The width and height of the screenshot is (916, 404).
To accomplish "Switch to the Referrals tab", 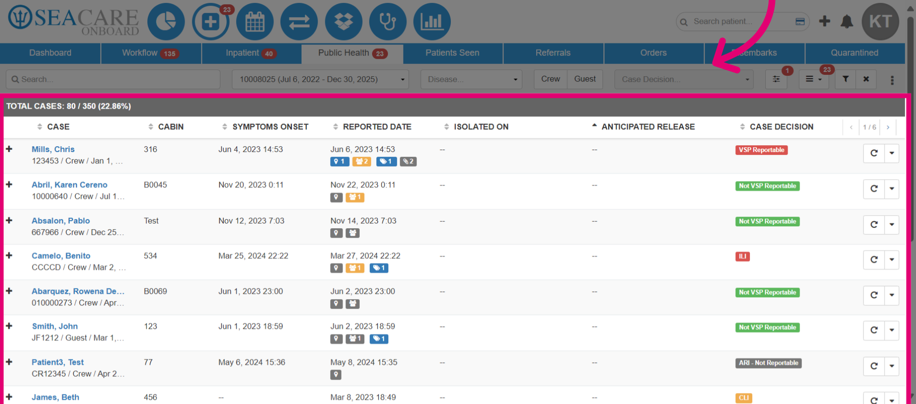I will [553, 53].
